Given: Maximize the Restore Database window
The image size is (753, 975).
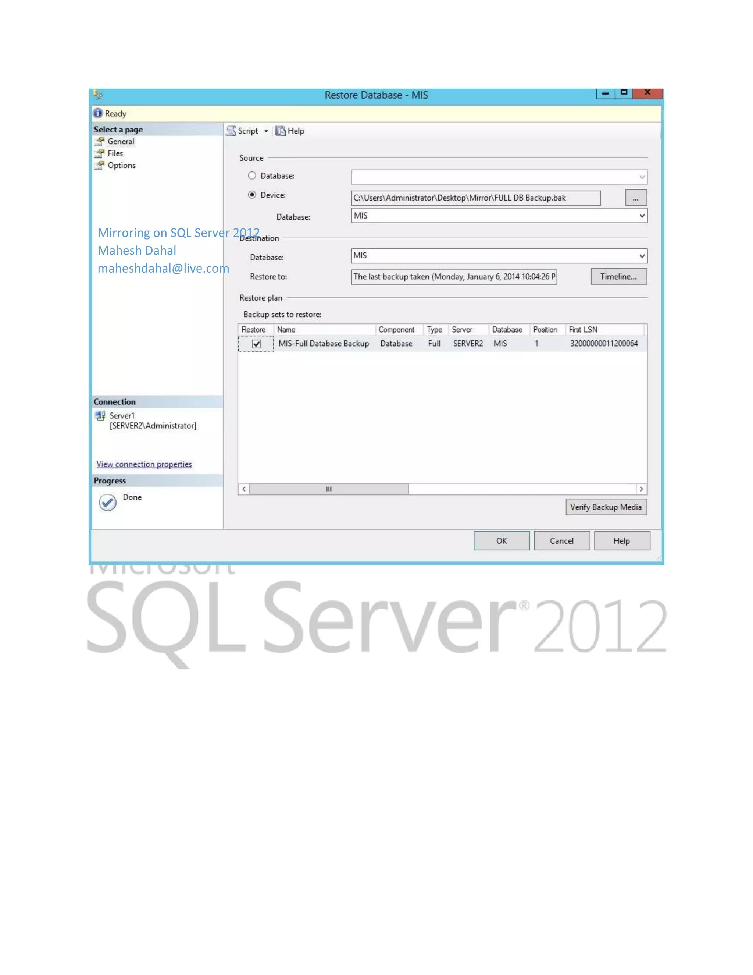Looking at the screenshot, I should [x=624, y=93].
